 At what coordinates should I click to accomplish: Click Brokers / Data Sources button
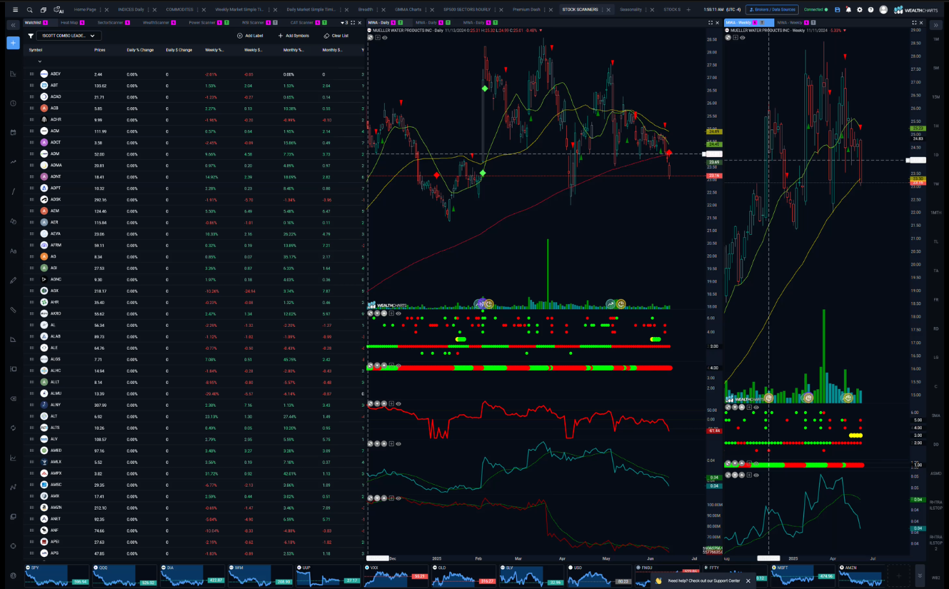772,10
